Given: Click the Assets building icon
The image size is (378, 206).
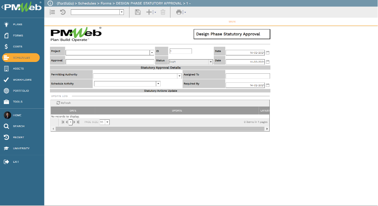Looking at the screenshot, I should coord(7,69).
